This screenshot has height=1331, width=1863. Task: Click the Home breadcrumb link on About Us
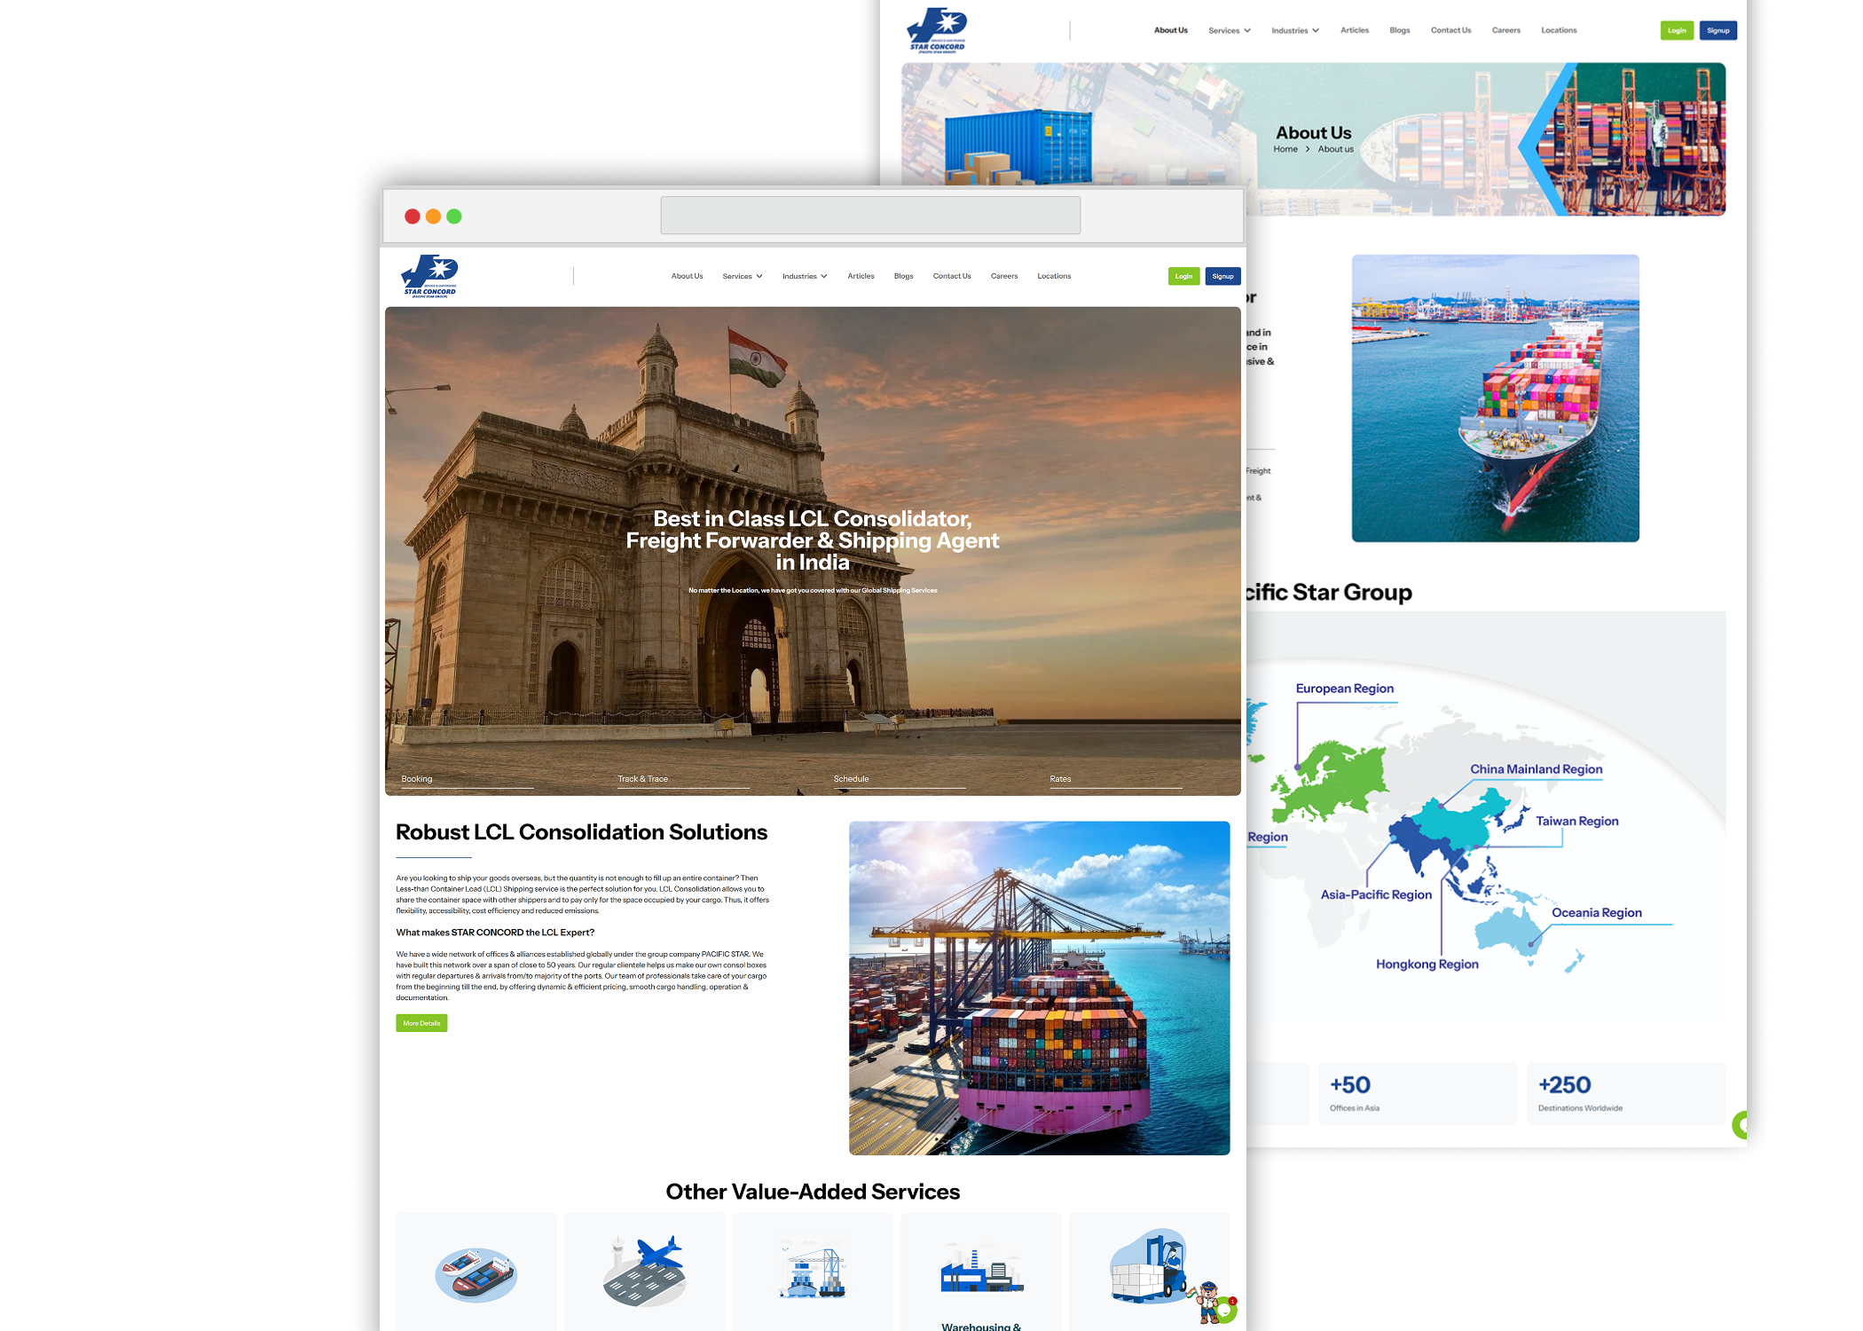pos(1285,149)
